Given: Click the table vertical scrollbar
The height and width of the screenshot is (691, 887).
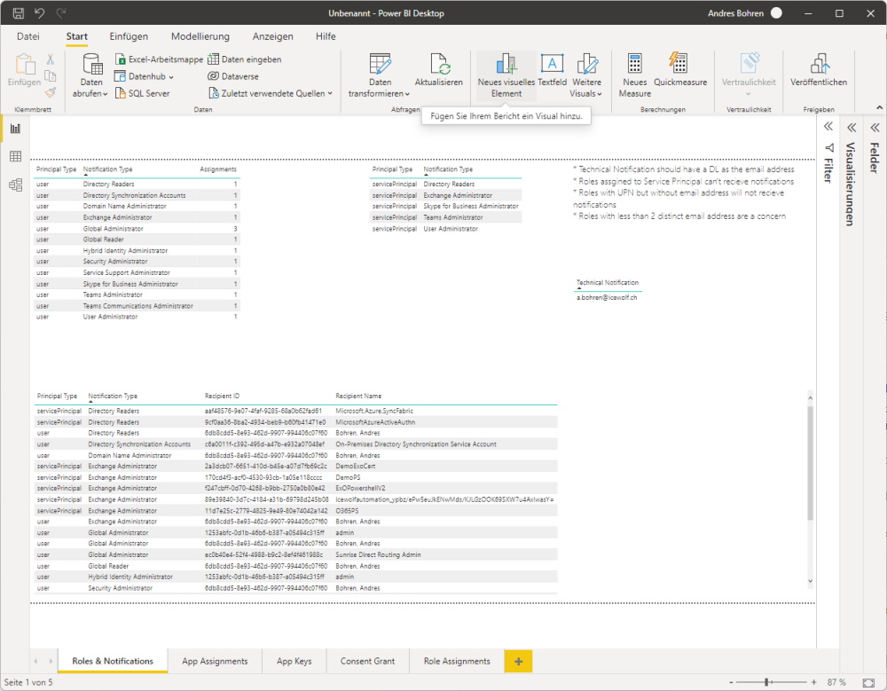Looking at the screenshot, I should click(x=810, y=463).
